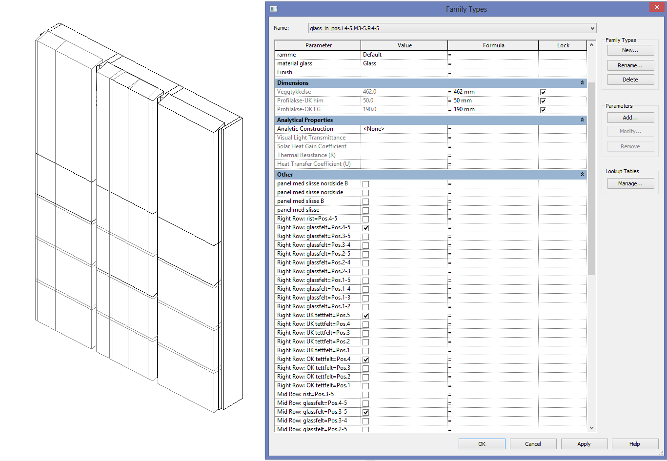This screenshot has width=667, height=461.
Task: Click formula 462 mm for Veggtykkelse
Action: [x=493, y=92]
